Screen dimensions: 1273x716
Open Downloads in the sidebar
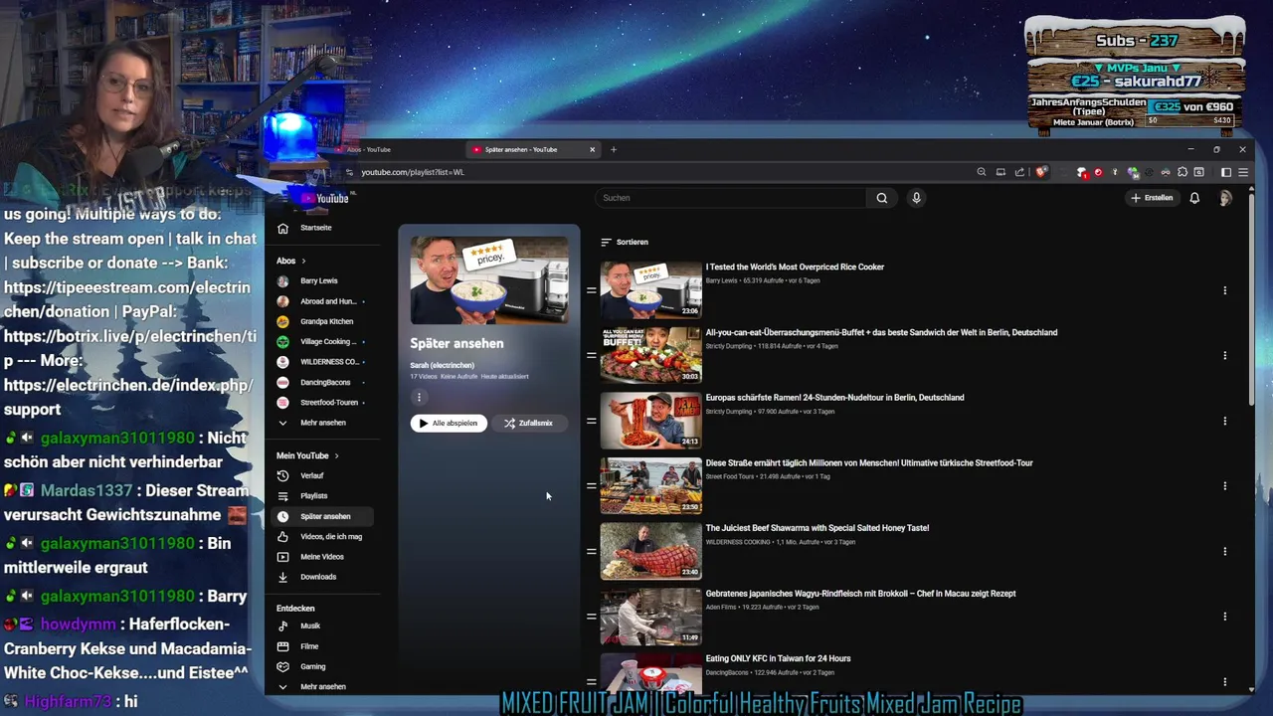tap(323, 577)
